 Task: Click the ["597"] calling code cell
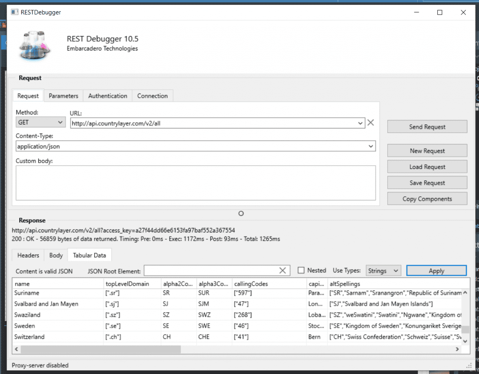(x=269, y=293)
